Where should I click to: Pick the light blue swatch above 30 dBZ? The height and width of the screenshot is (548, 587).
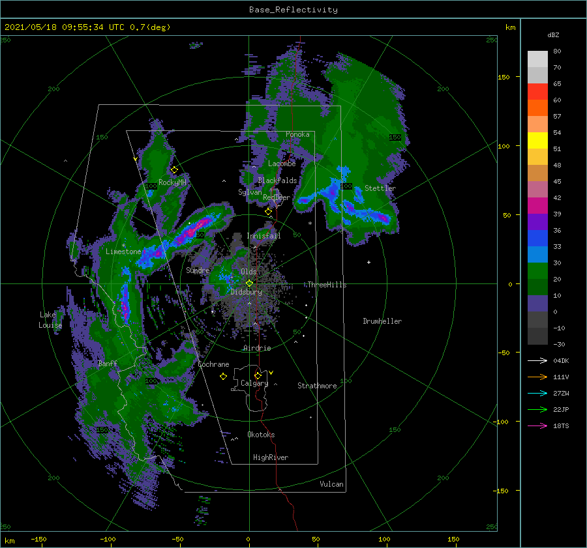point(537,255)
